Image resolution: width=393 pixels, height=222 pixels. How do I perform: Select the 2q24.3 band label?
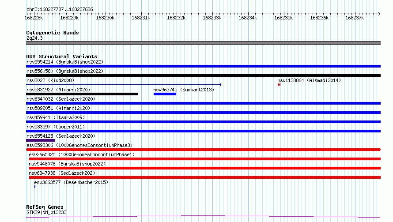coord(34,38)
